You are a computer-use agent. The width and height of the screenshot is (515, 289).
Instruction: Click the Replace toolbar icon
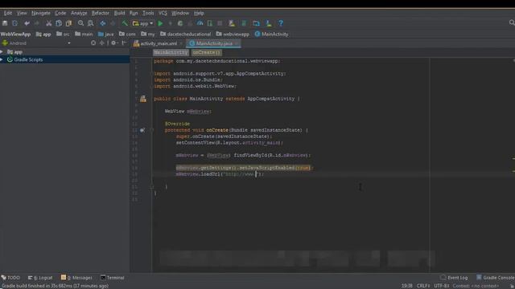pos(91,23)
